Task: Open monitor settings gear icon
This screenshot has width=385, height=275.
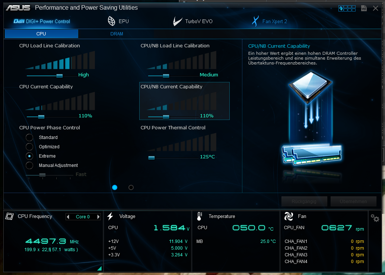Action: 375,218
